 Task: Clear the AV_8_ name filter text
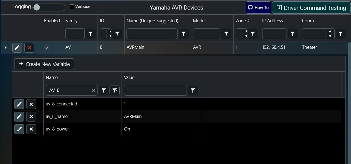94,90
